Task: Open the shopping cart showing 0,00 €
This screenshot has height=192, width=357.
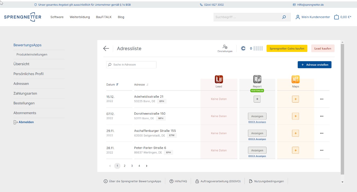Action: tap(343, 17)
